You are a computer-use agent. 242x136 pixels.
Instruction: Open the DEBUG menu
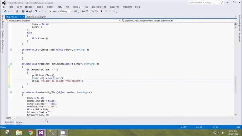(x=50, y=7)
